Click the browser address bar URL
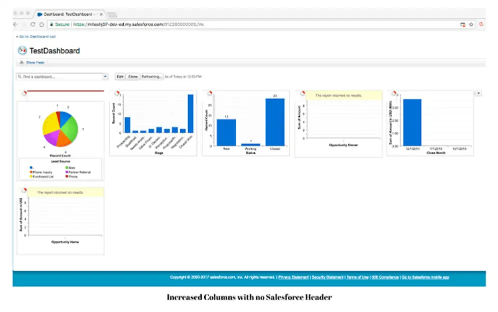The width and height of the screenshot is (498, 312). click(x=138, y=24)
